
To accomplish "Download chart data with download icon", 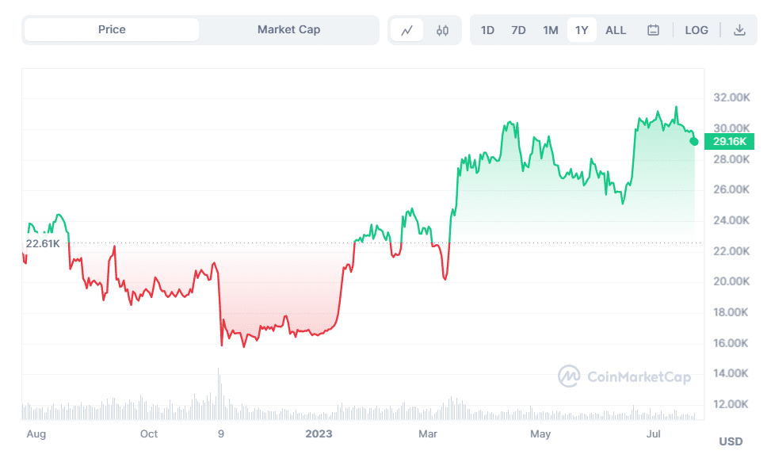I will 739,30.
